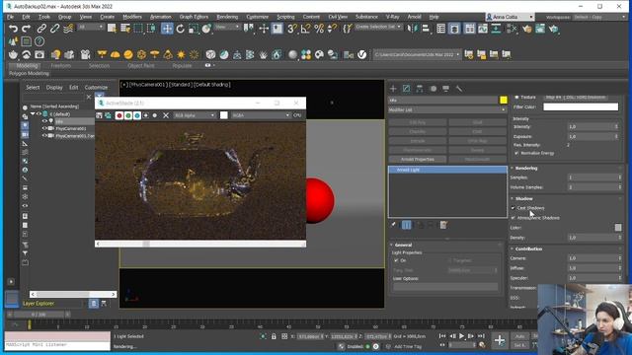Toggle visibility eye of PhysCamera001 in explorer
Viewport: 632px width, 355px height.
coord(44,128)
